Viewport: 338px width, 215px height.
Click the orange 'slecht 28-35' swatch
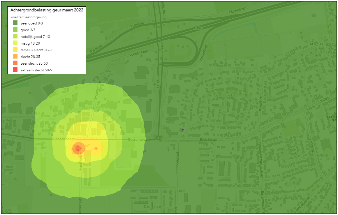[15, 56]
